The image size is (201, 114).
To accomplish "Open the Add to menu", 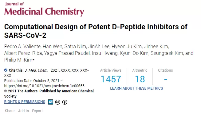I will tap(23, 111).
